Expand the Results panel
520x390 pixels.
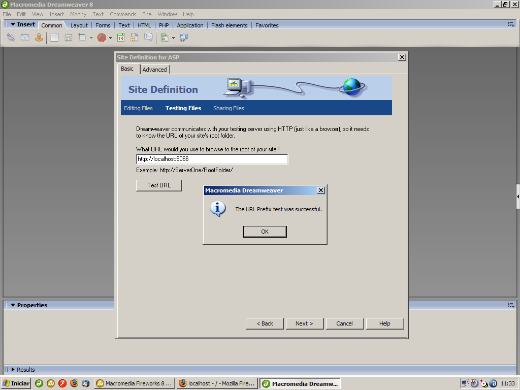coord(13,370)
